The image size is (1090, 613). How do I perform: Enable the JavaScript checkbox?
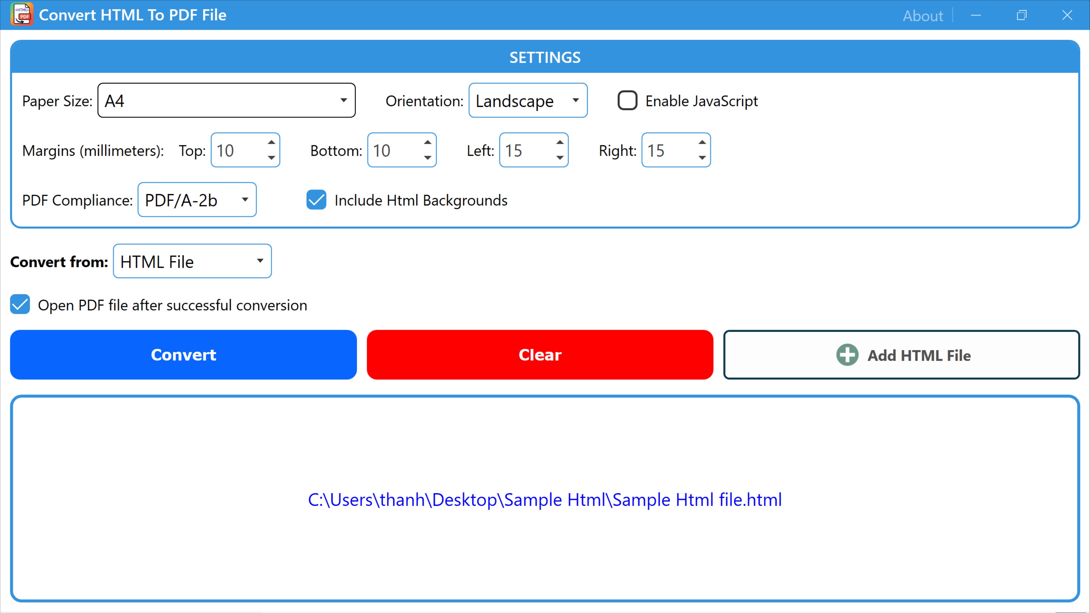click(x=627, y=101)
